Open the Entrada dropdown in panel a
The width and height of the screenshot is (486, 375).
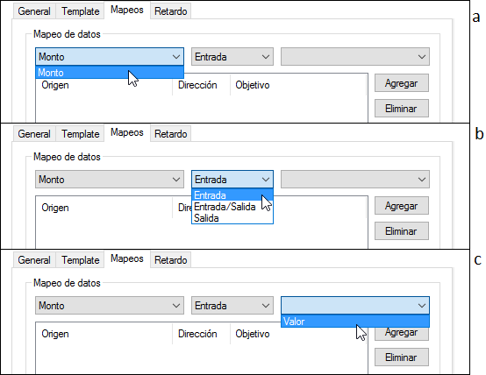232,57
